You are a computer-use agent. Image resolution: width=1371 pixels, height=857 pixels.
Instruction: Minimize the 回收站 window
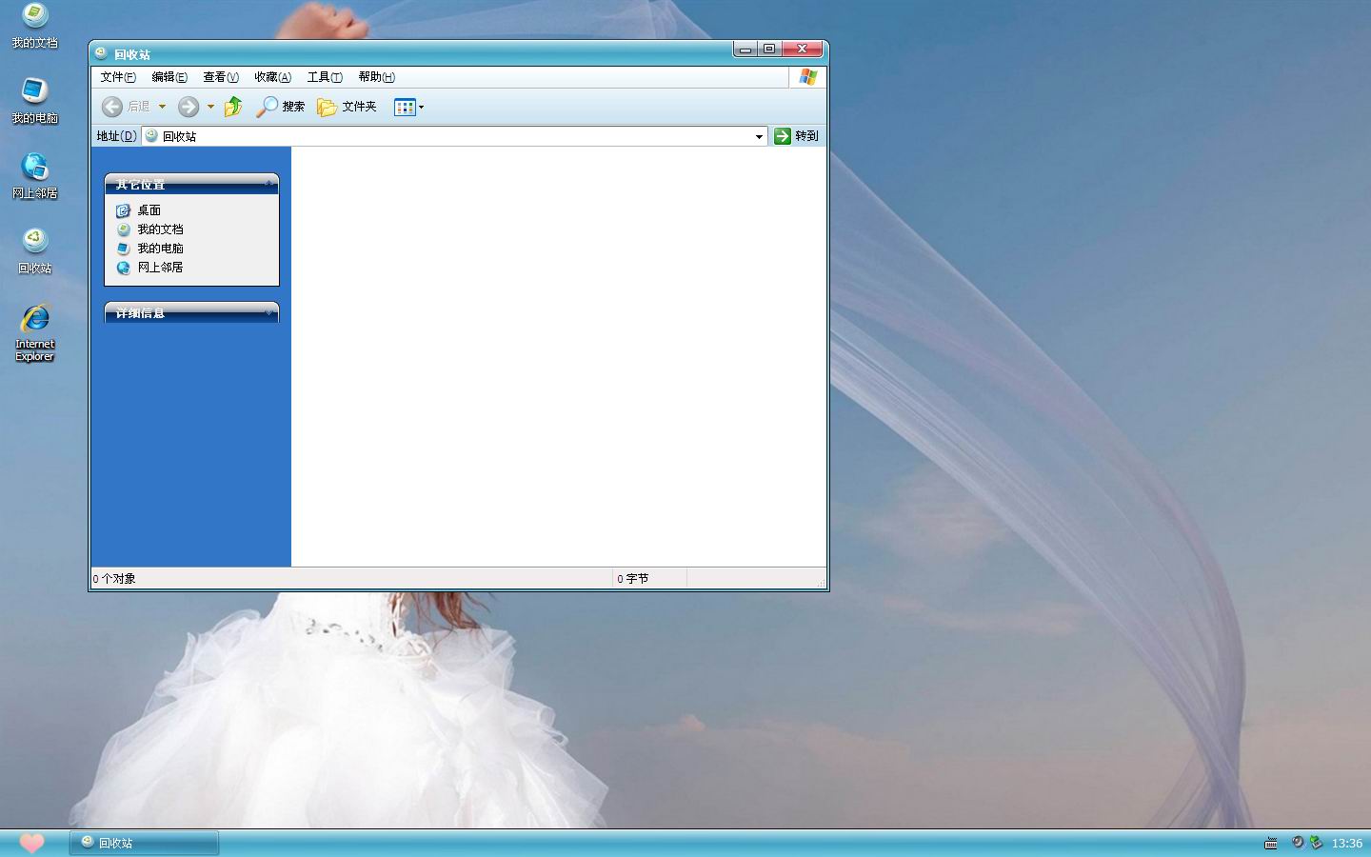click(x=745, y=49)
